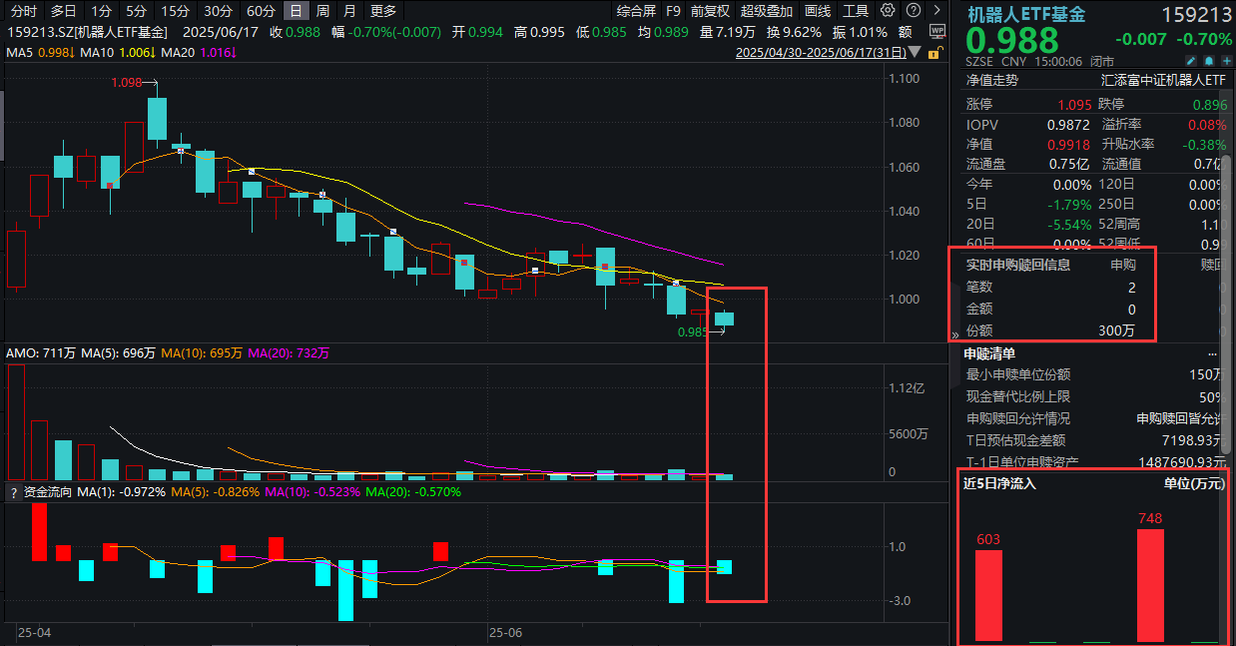The height and width of the screenshot is (646, 1236).
Task: Click the help question mark icon in top toolbar
Action: pos(912,11)
